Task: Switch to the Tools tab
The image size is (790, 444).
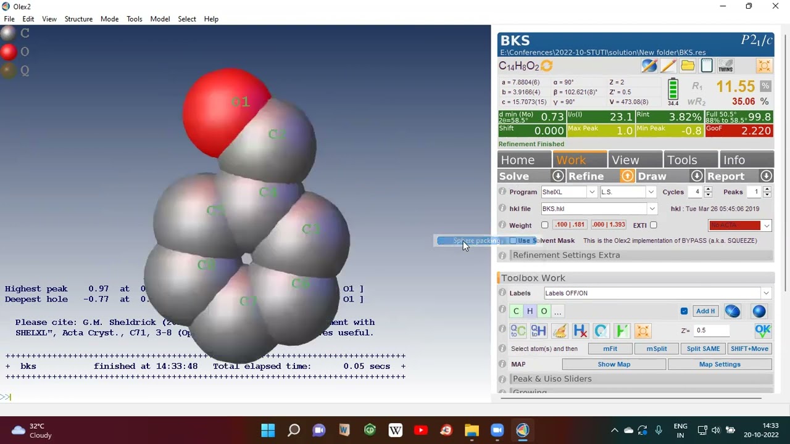Action: click(691, 160)
